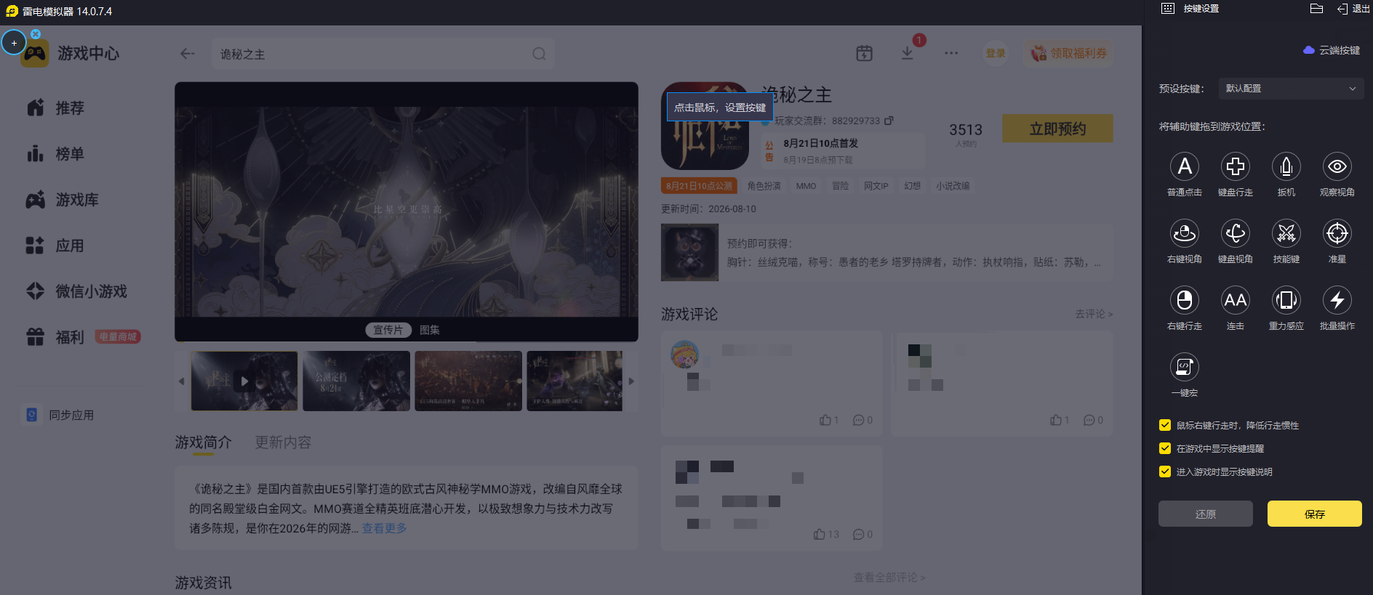Screen dimensions: 1373x595
Task: Open 推荐 in the sidebar
Action: (x=56, y=108)
